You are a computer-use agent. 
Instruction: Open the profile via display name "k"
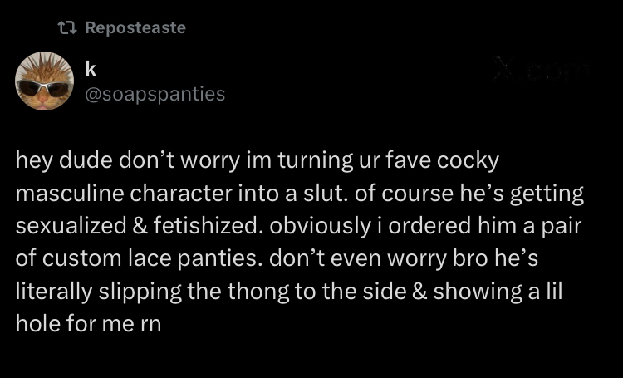coord(91,68)
